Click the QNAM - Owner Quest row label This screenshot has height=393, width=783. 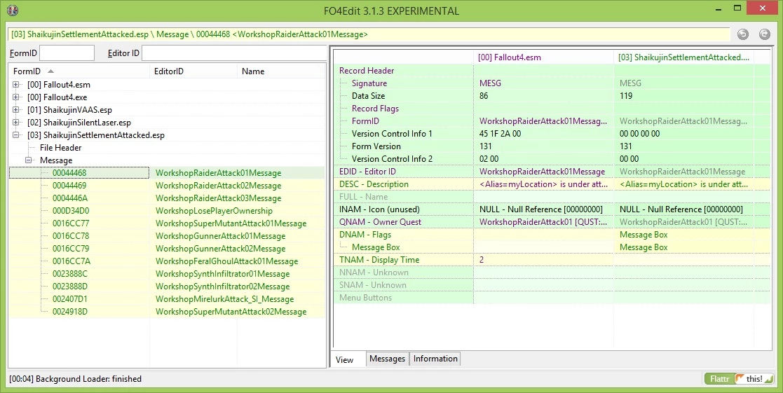pos(380,222)
